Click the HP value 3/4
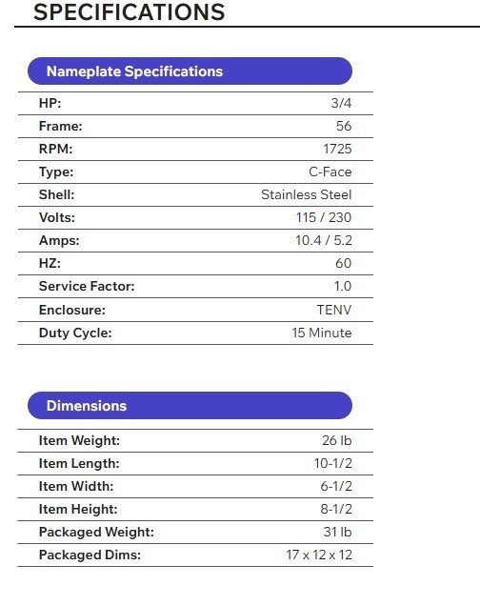Screen dimensions: 480x606 (x=341, y=103)
